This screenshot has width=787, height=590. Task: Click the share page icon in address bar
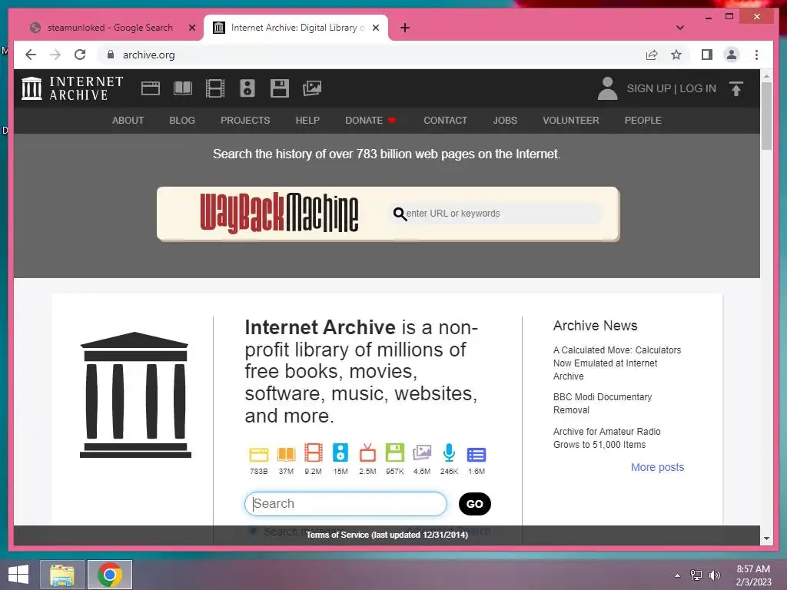[652, 55]
